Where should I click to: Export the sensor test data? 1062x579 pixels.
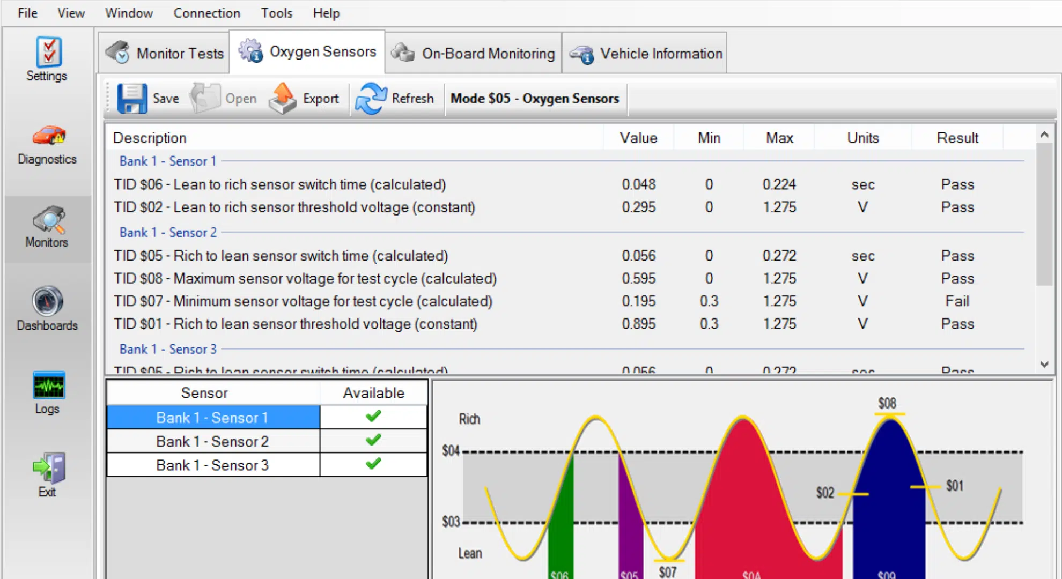click(x=305, y=98)
